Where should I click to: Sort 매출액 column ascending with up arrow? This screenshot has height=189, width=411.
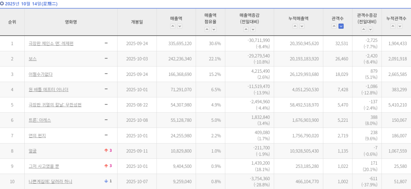(x=173, y=26)
